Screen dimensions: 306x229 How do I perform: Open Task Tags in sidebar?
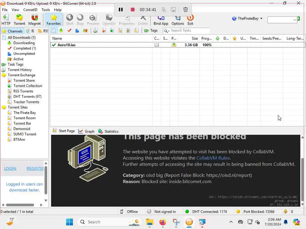(16, 64)
